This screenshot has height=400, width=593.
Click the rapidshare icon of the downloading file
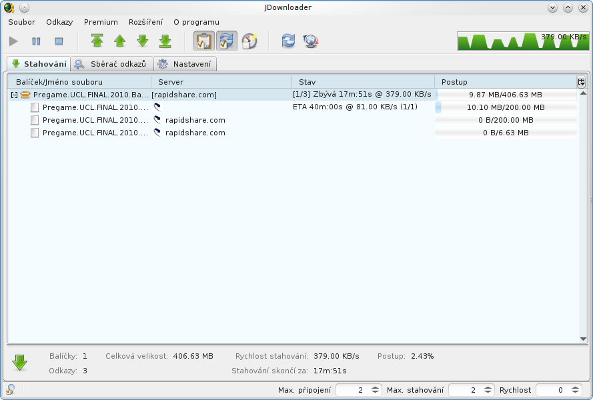pos(157,107)
